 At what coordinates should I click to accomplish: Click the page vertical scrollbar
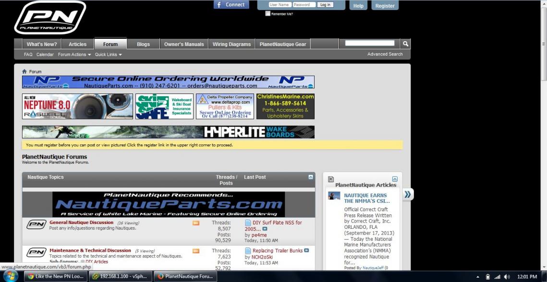tap(543, 144)
